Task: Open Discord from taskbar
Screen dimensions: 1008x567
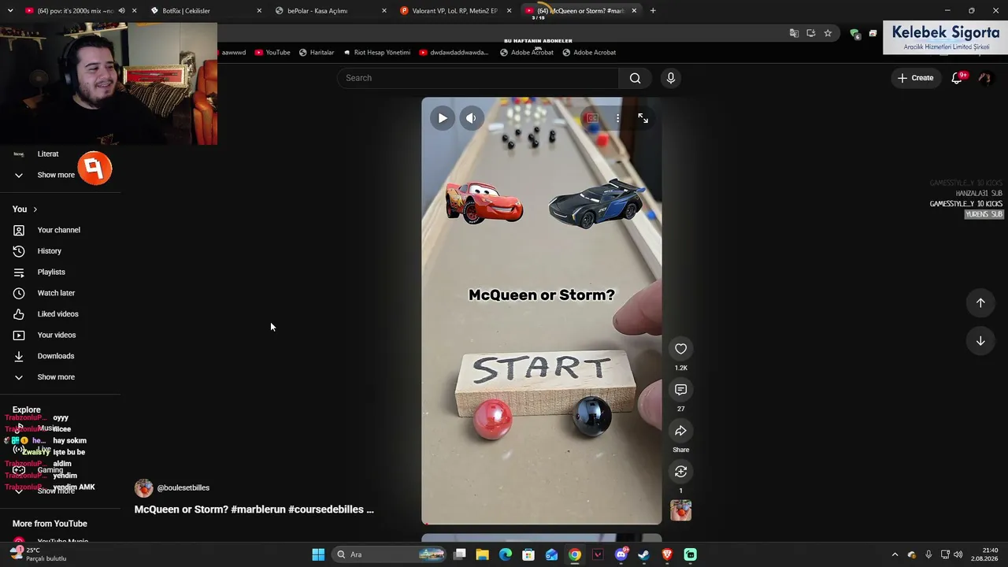Action: [621, 554]
